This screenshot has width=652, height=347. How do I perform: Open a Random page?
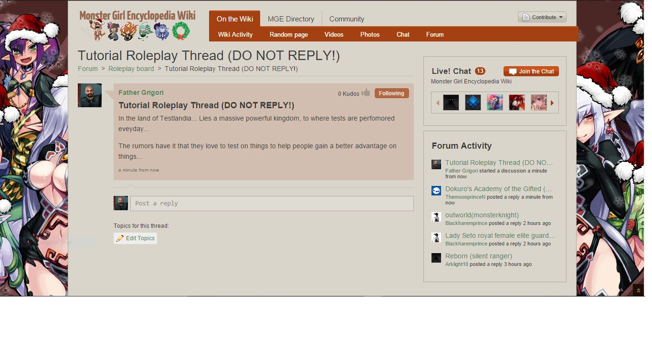pos(289,34)
